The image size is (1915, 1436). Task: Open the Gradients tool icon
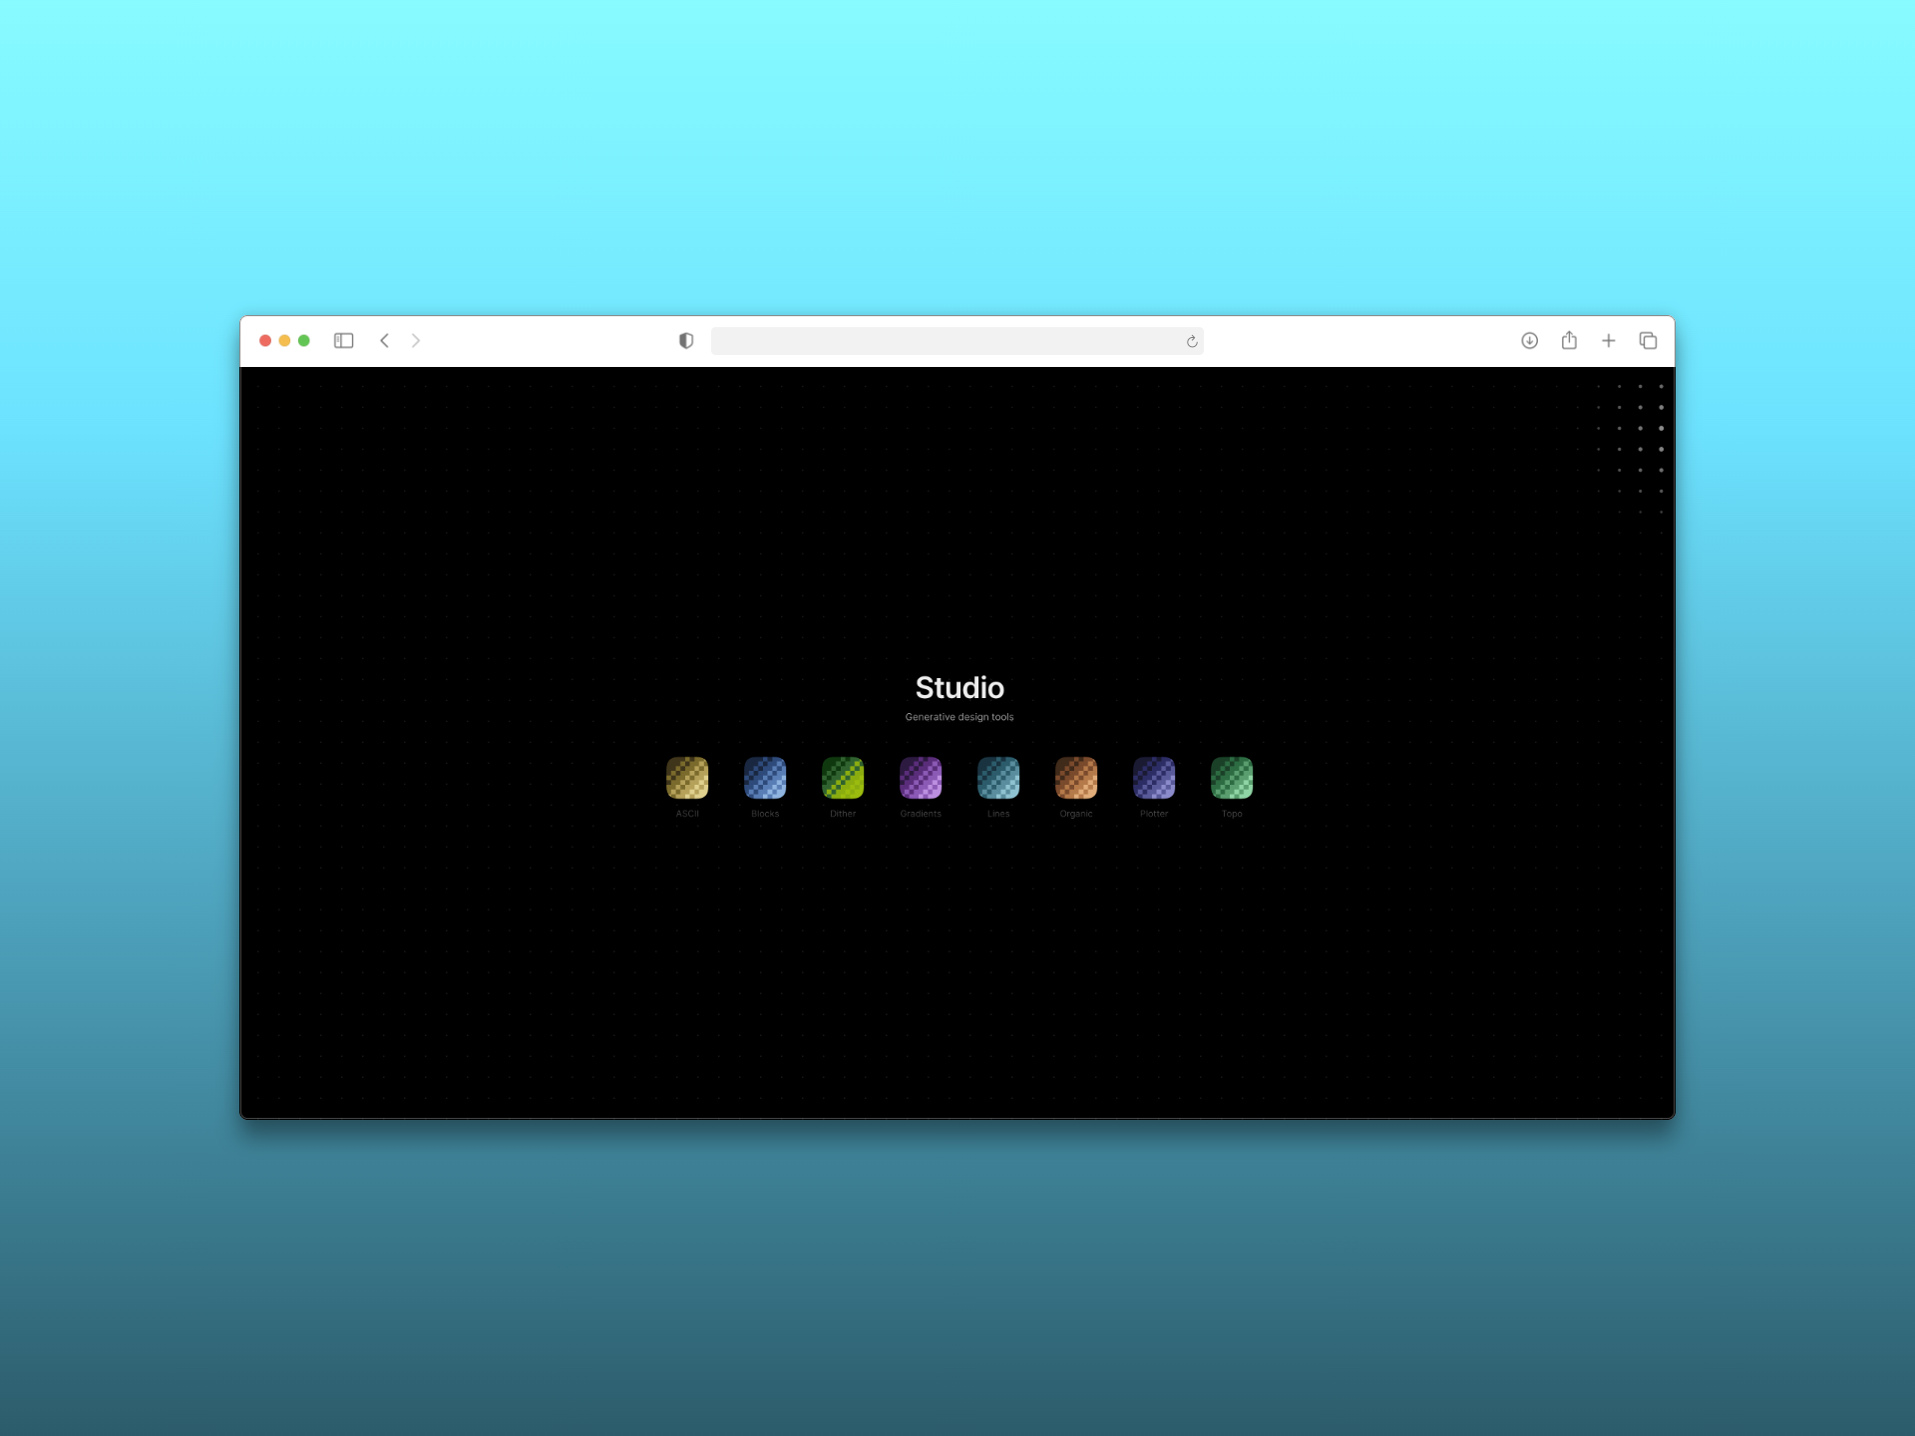921,778
